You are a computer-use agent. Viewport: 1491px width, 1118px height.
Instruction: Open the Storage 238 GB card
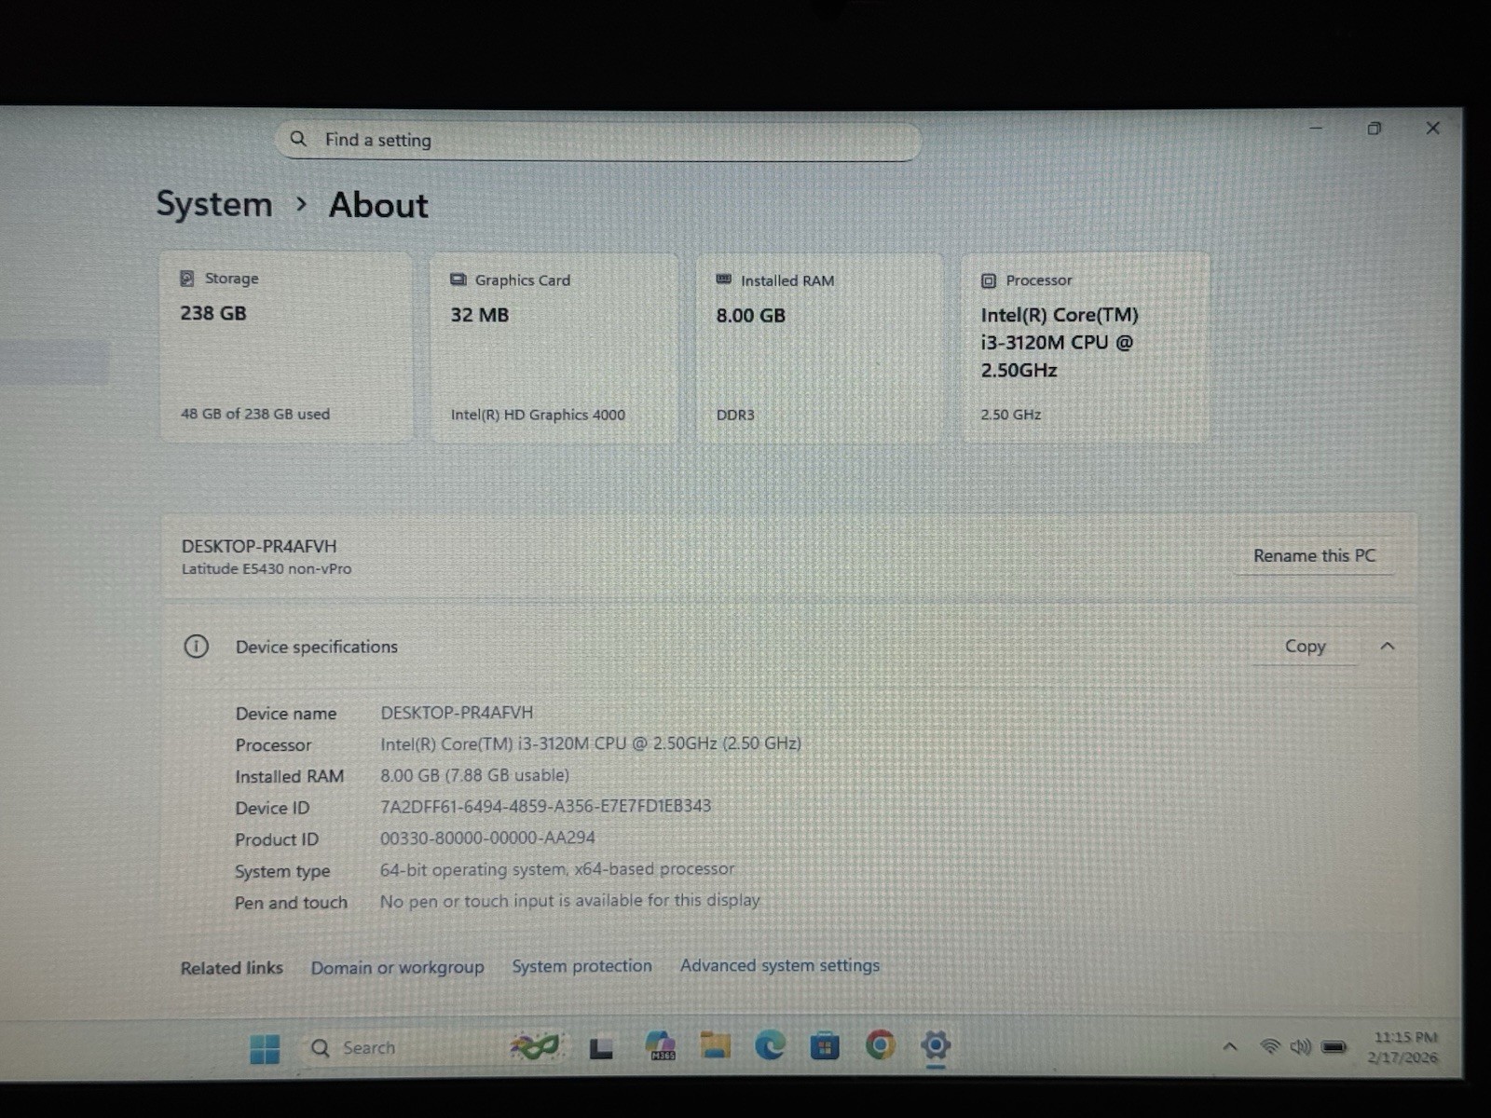point(285,347)
